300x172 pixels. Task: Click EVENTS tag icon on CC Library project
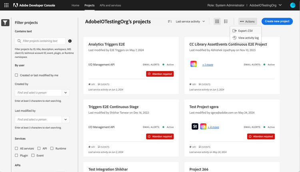tap(200, 84)
